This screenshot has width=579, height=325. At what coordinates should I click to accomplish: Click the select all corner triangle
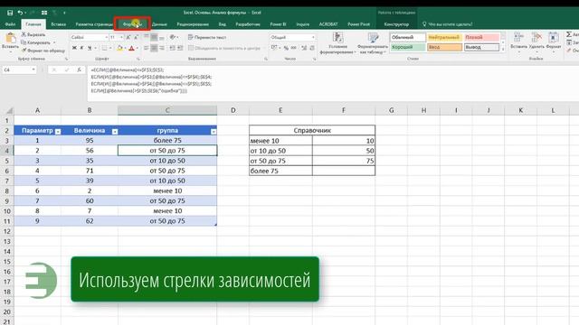tap(9, 110)
